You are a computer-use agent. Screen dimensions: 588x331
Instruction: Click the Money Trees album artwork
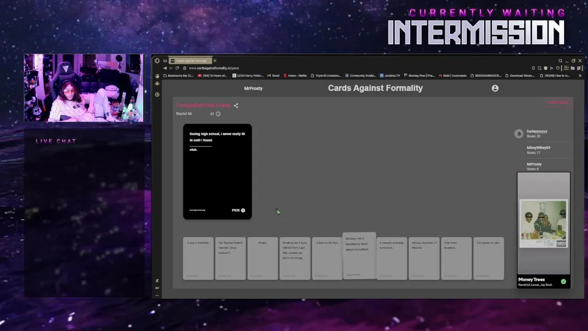[x=543, y=224]
